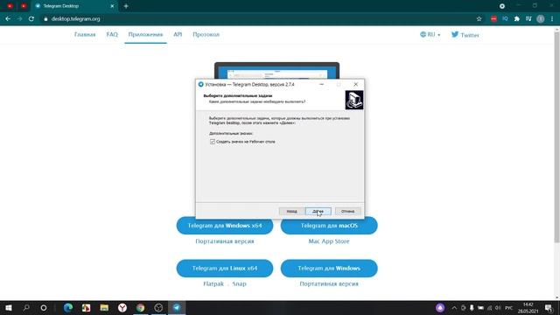Click the РУС language indicator
560x315 pixels.
[x=508, y=307]
